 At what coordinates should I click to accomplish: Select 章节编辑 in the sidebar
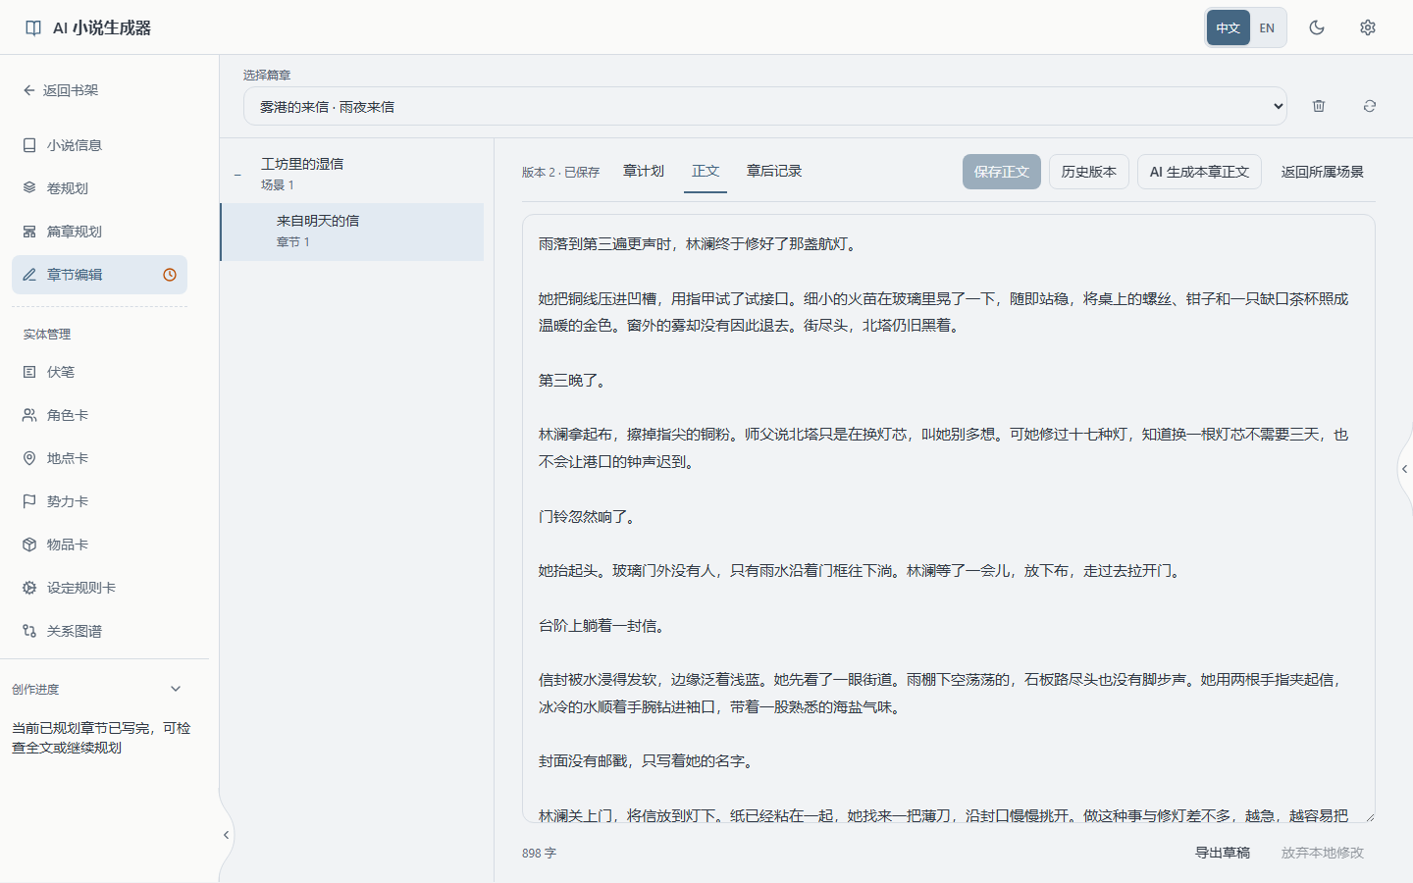point(99,275)
